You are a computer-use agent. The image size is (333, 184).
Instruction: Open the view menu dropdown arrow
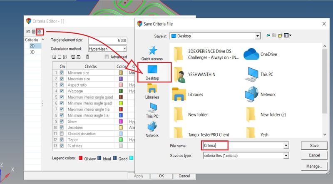(290, 35)
